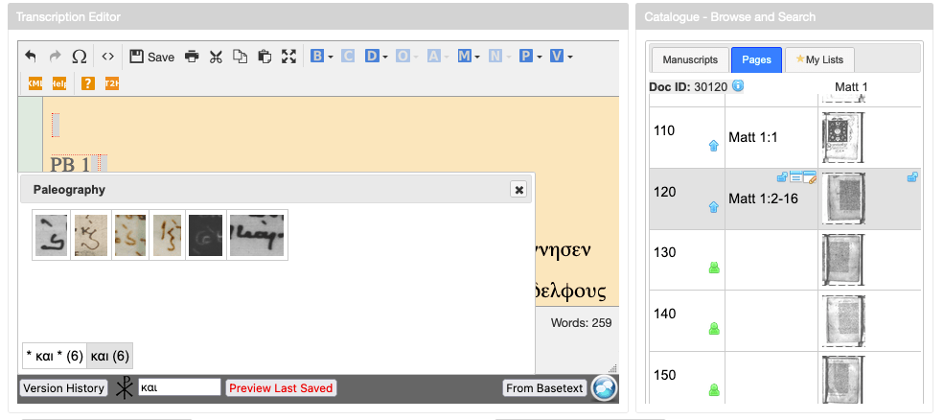Screen dimensions: 944x420
Task: Toggle fullscreen editor mode
Action: coord(289,57)
